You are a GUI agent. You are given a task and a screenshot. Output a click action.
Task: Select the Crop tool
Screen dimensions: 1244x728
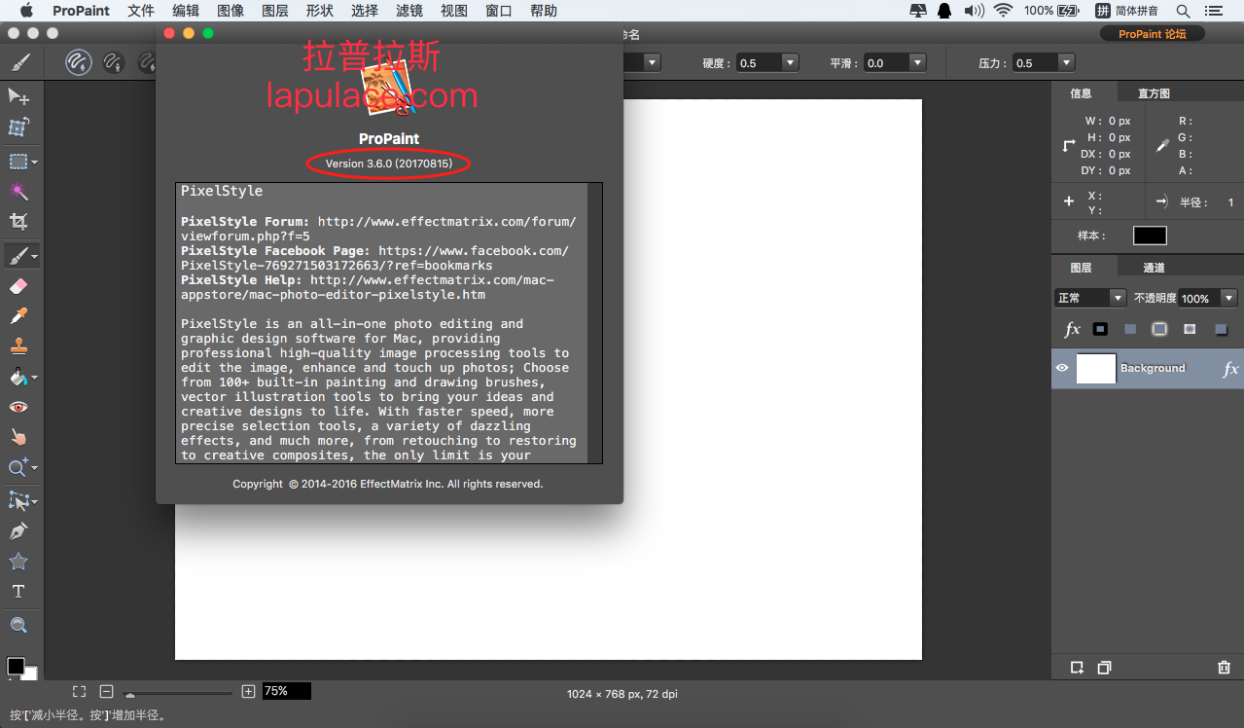tap(18, 222)
